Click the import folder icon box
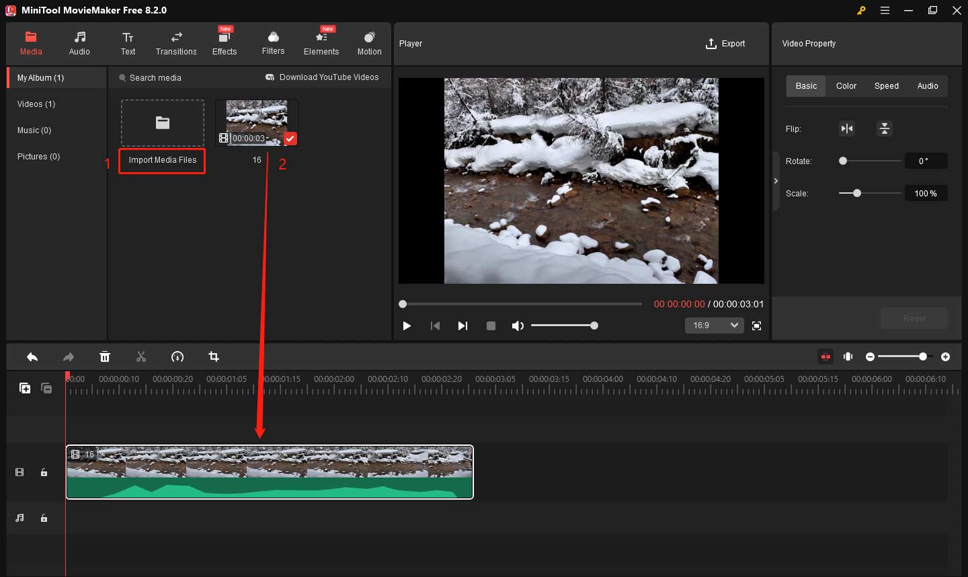968x577 pixels. click(x=163, y=123)
